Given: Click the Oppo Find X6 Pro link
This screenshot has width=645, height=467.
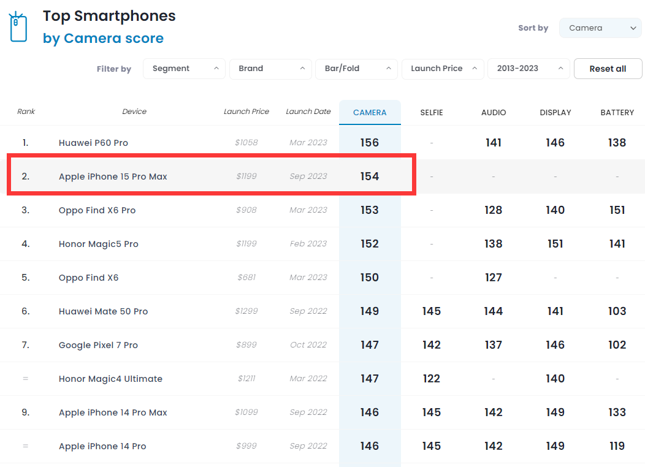Looking at the screenshot, I should [97, 210].
